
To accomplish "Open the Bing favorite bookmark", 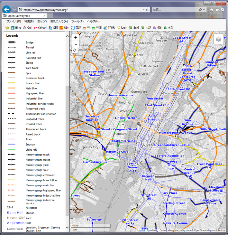I will coord(16,28).
